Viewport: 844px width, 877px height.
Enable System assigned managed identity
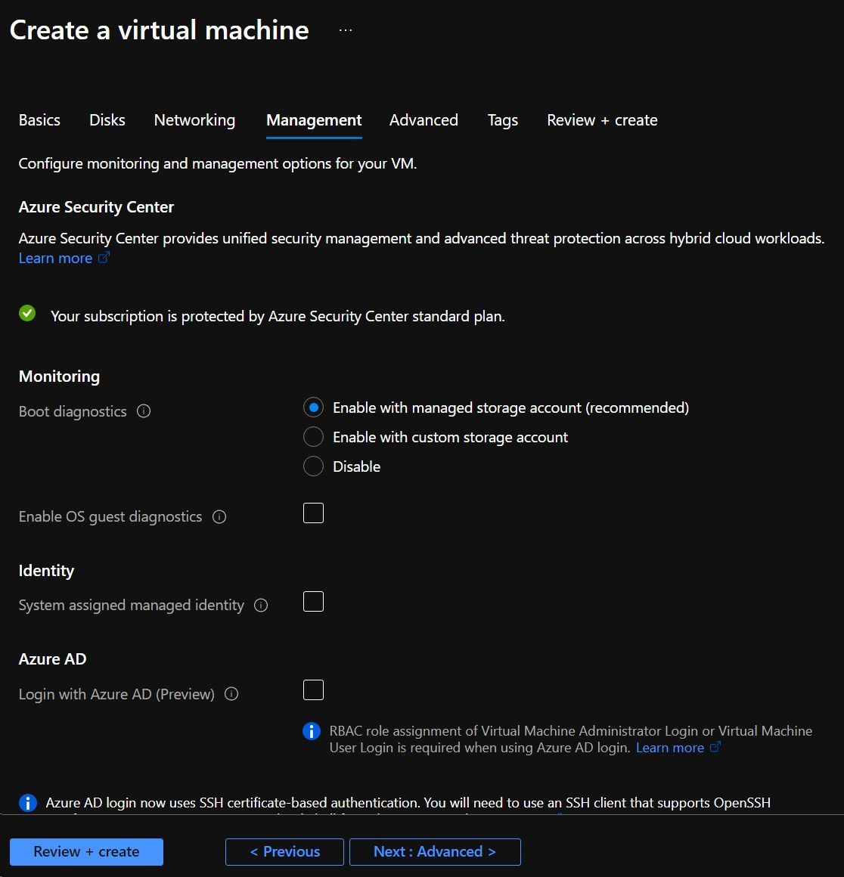tap(313, 601)
